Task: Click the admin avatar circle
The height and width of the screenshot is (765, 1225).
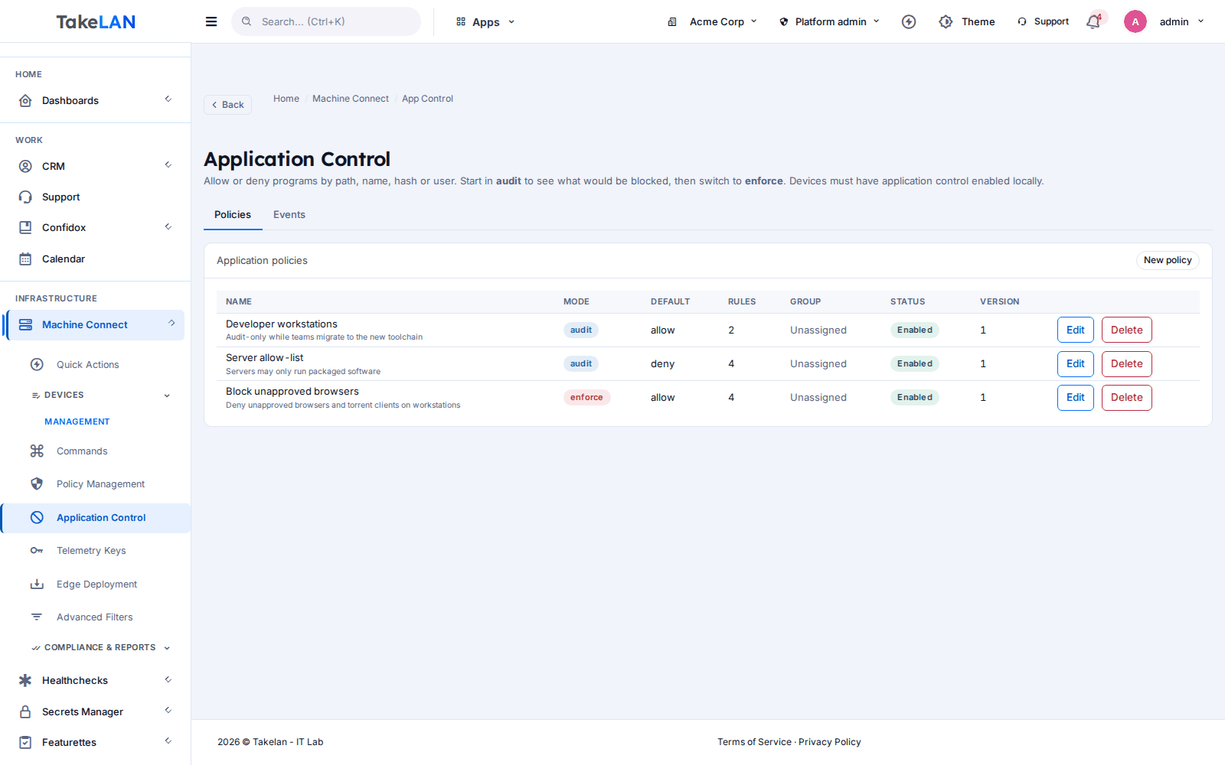Action: click(1135, 21)
